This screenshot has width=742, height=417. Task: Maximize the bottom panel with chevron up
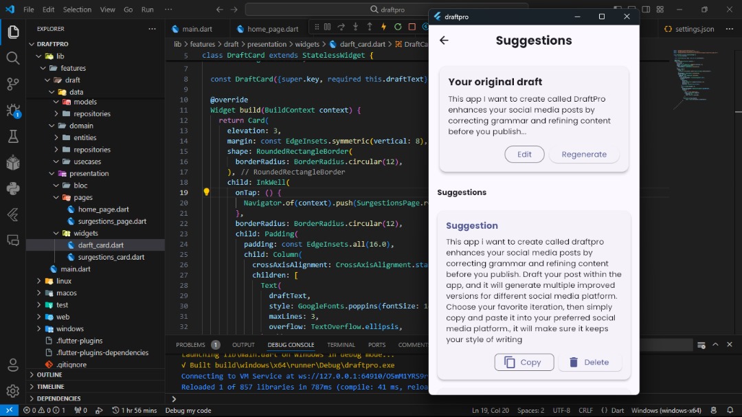(715, 345)
